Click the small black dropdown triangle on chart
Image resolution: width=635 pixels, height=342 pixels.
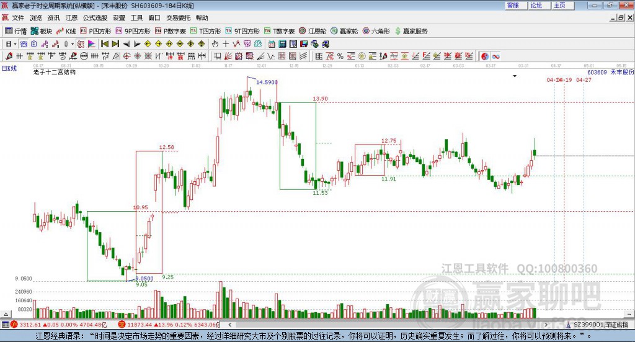click(x=515, y=76)
